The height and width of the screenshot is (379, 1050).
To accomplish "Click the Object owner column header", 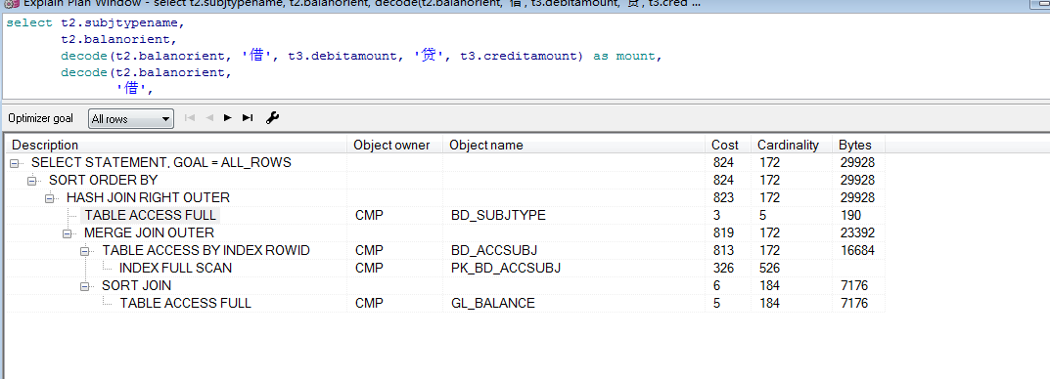I will [394, 145].
